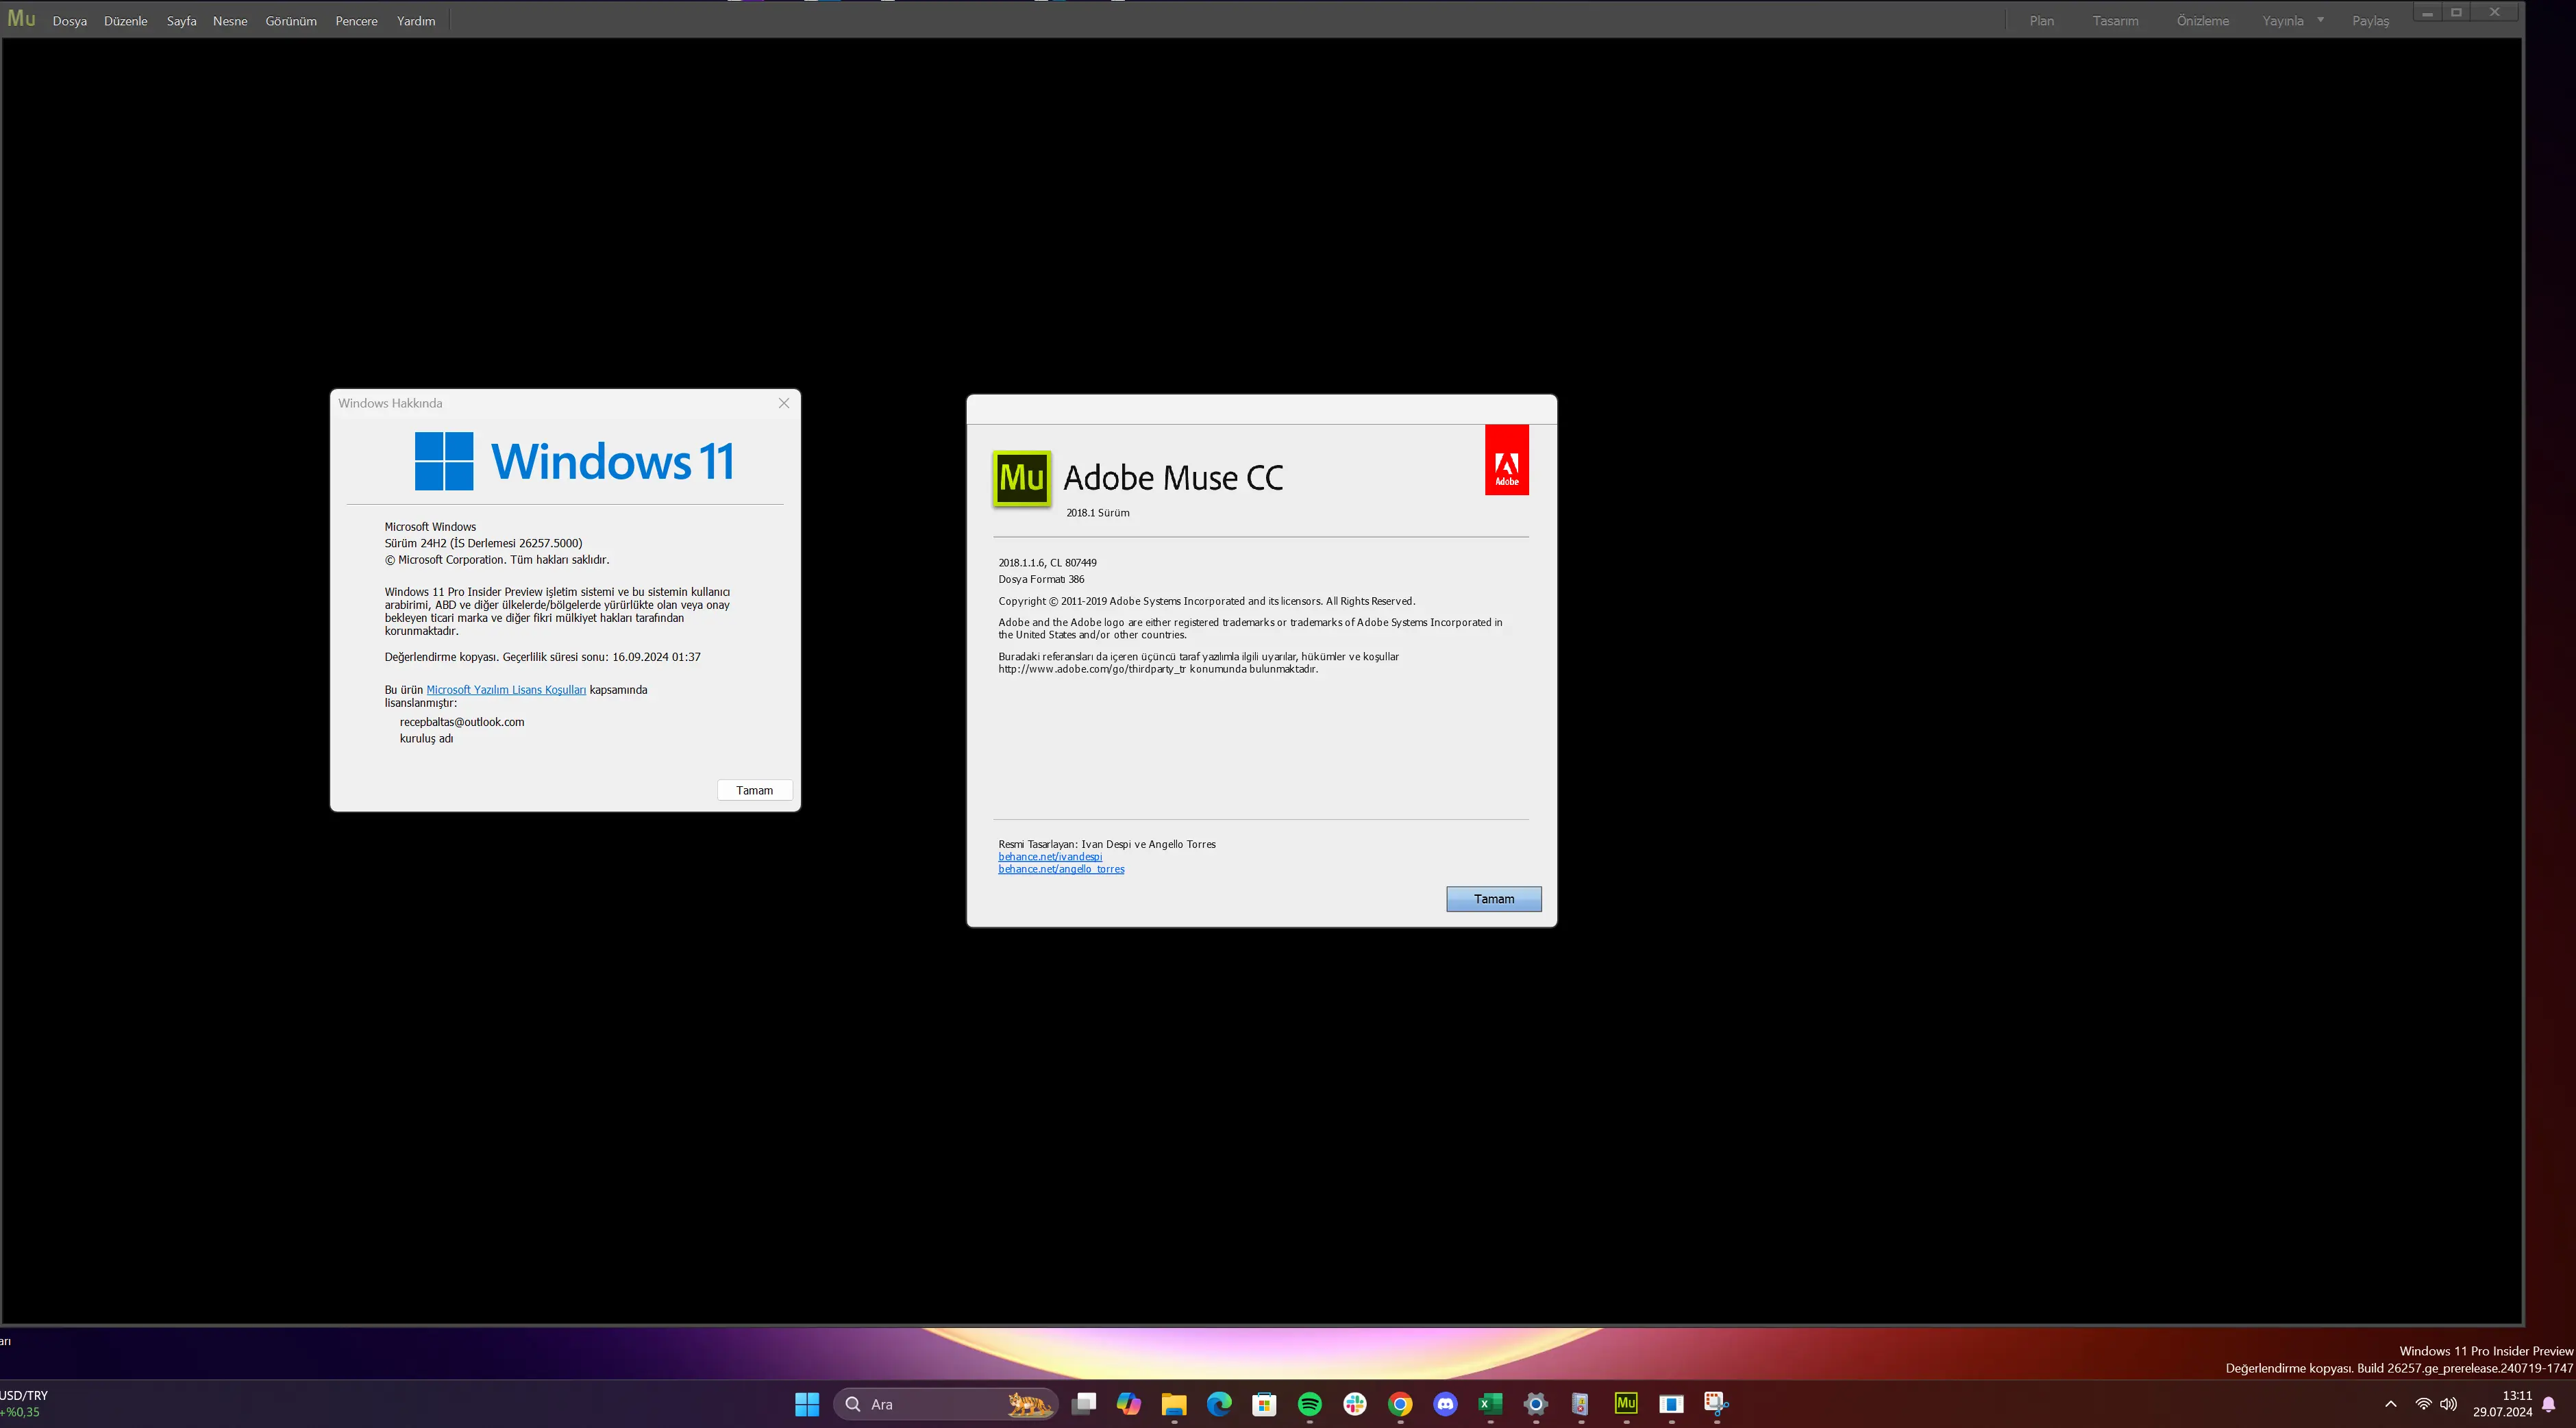Open Microsoft Edge from the taskbar
This screenshot has width=2576, height=1428.
[1219, 1404]
